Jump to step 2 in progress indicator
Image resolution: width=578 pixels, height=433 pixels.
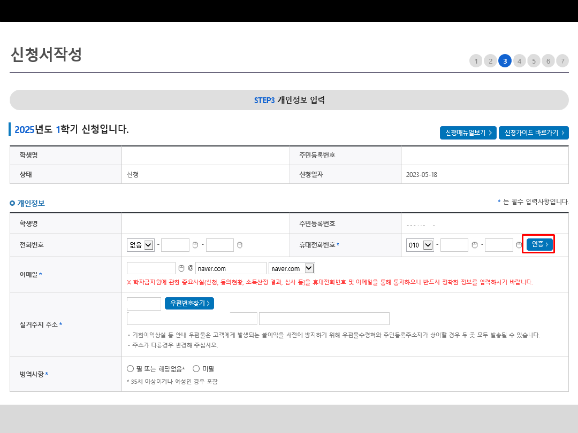(x=490, y=61)
